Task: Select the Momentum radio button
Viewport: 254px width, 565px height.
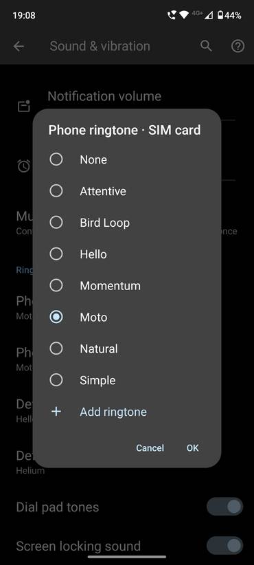Action: pyautogui.click(x=56, y=286)
